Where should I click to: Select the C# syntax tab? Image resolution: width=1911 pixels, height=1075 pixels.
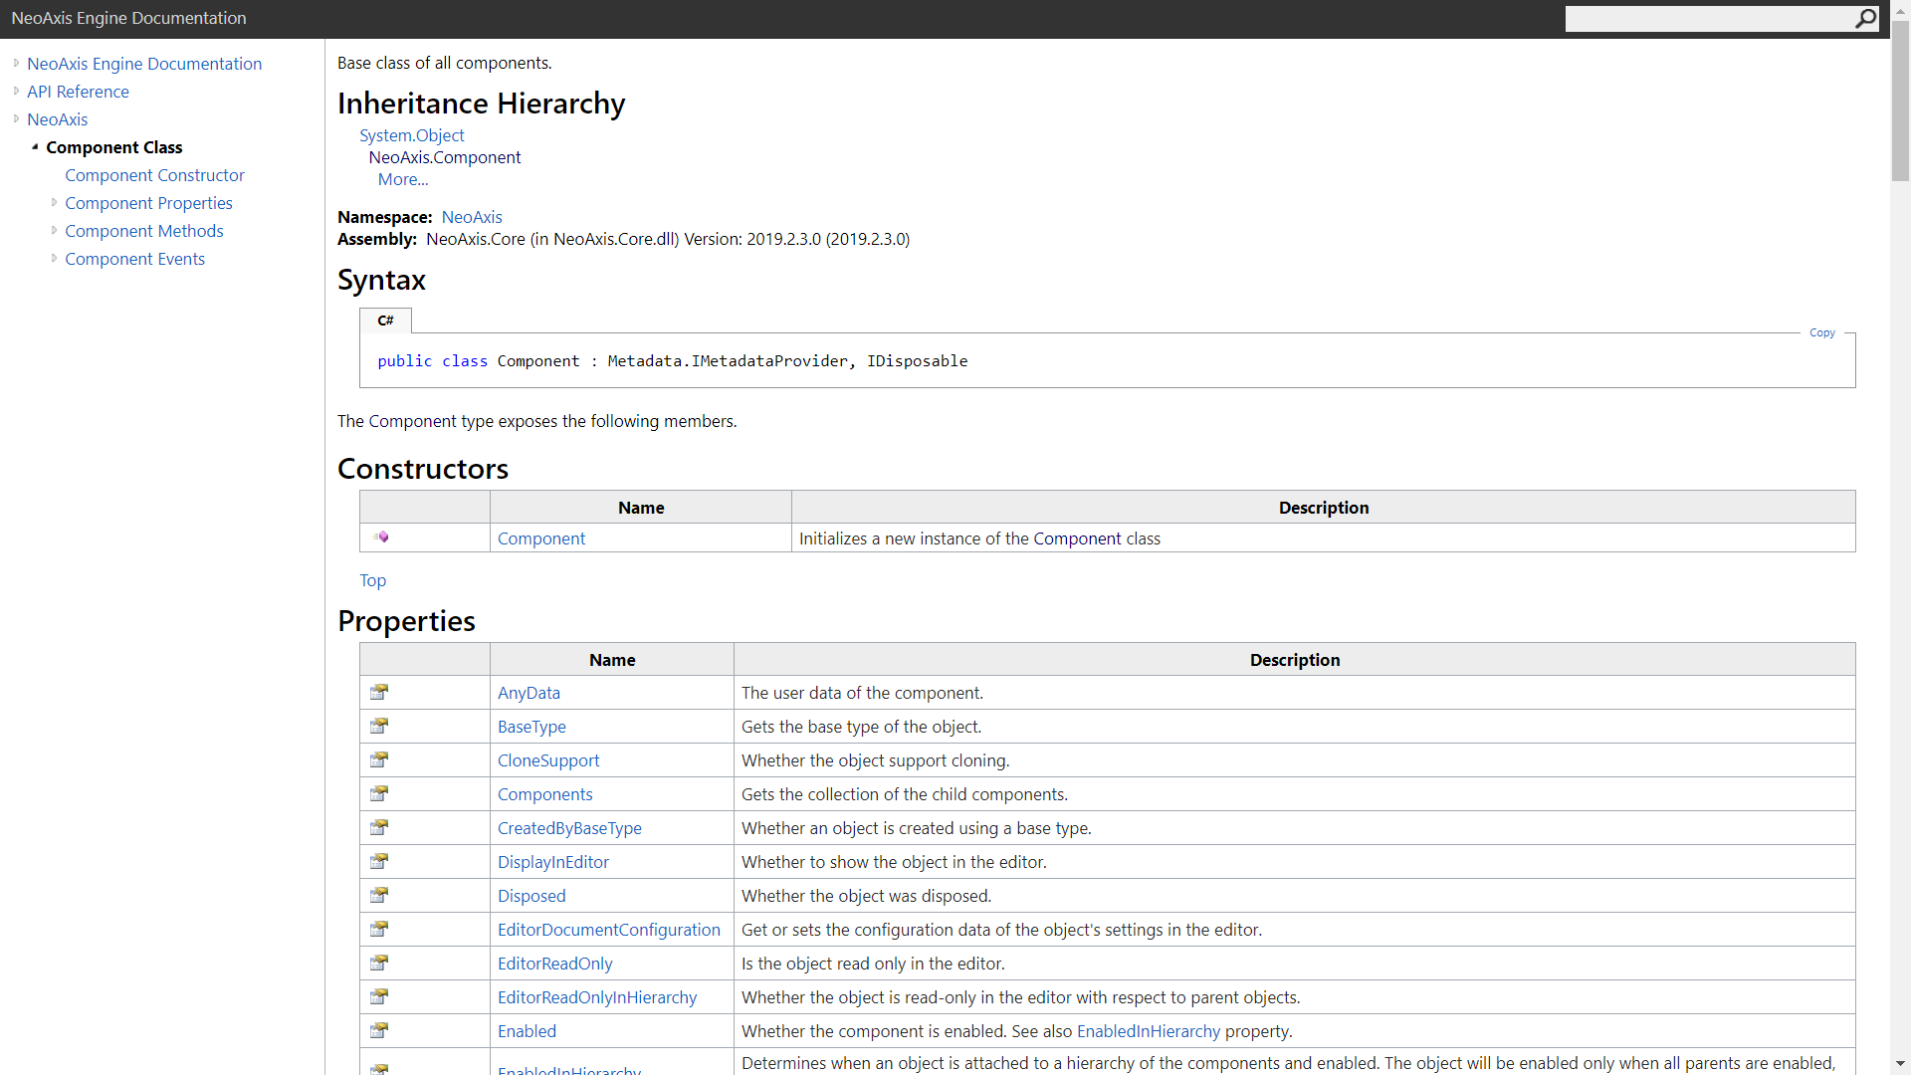385,321
